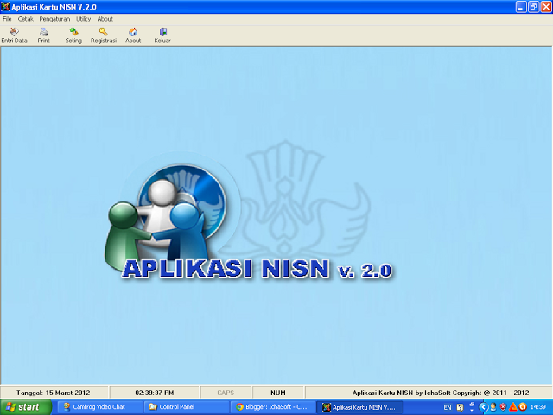Expand hidden tray icons arrow
The image size is (553, 415).
tap(483, 407)
